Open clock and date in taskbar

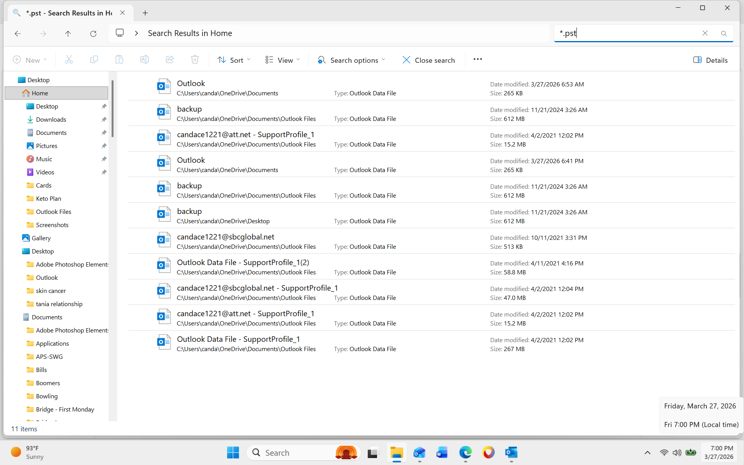coord(719,453)
